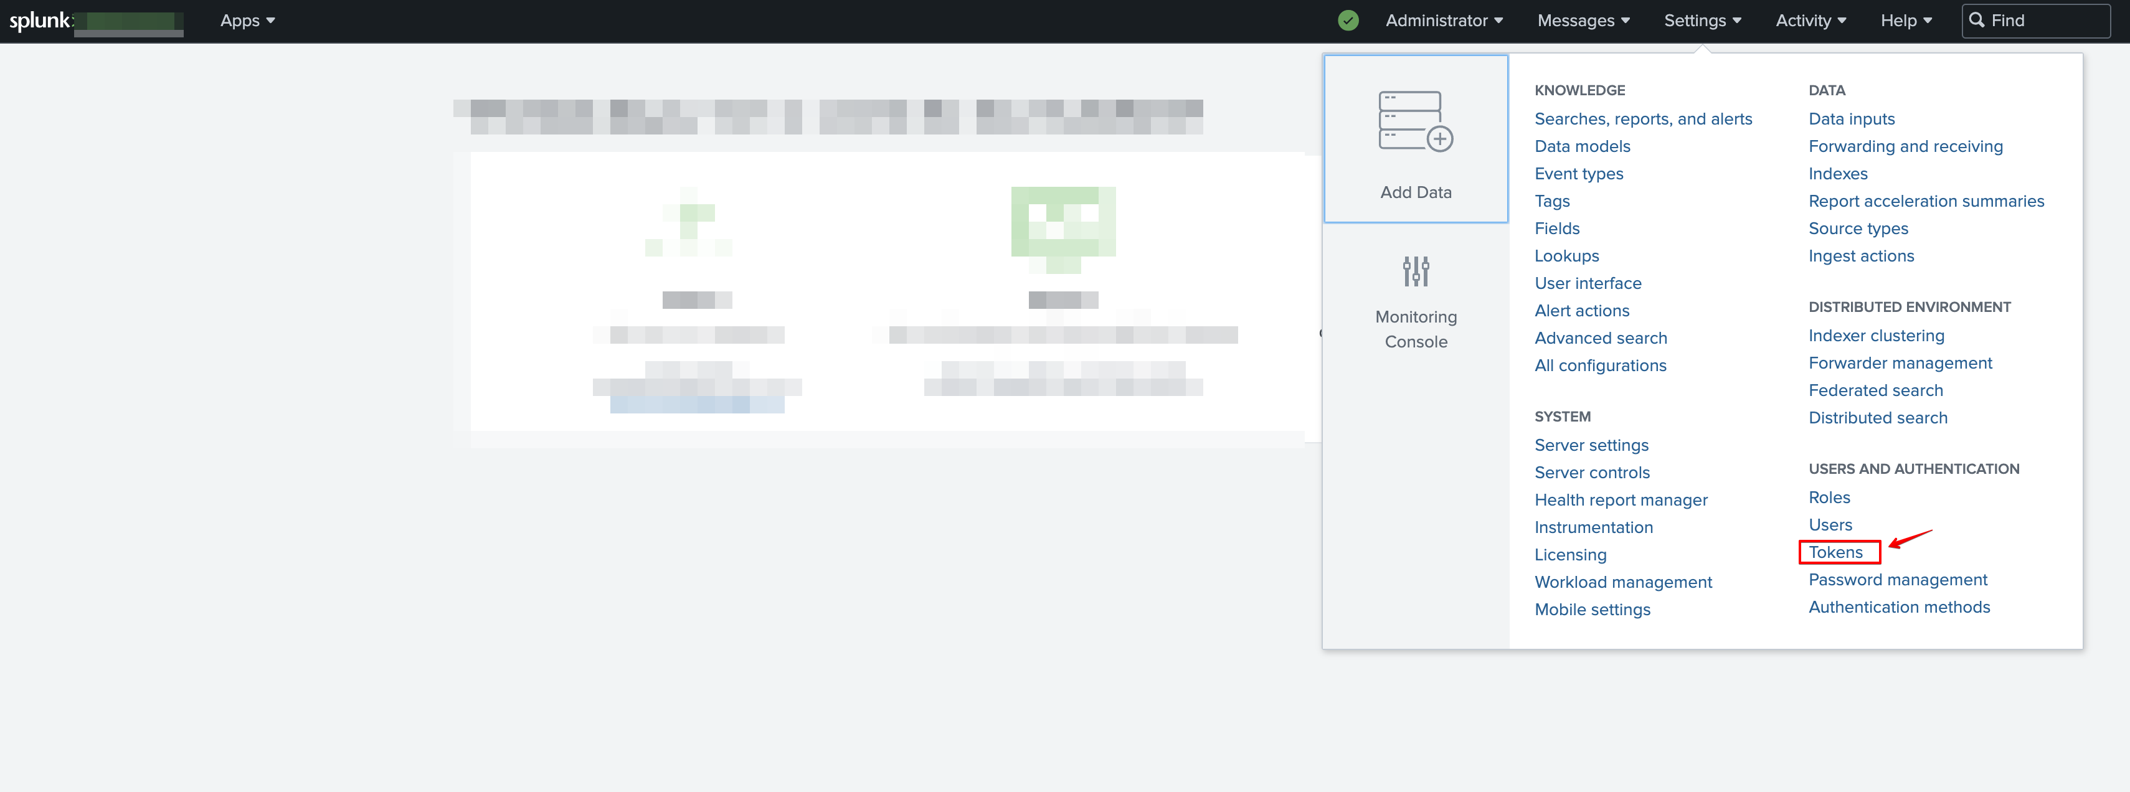This screenshot has width=2130, height=792.
Task: Click the green health status checkmark
Action: coord(1348,20)
